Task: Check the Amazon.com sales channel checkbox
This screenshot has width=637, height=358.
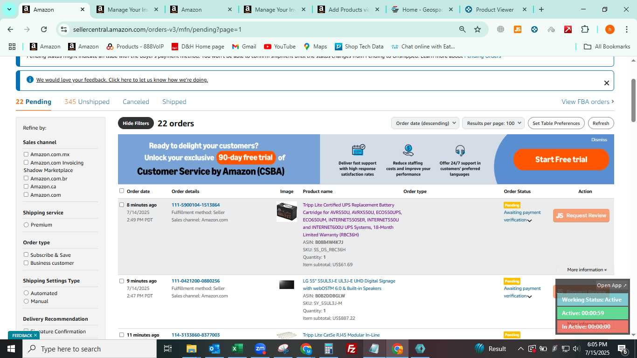Action: click(26, 194)
